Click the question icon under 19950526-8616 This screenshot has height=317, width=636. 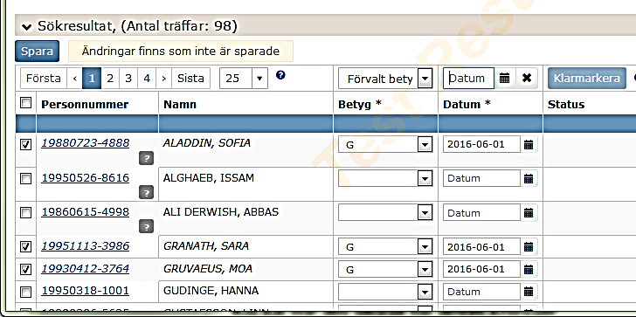[146, 192]
